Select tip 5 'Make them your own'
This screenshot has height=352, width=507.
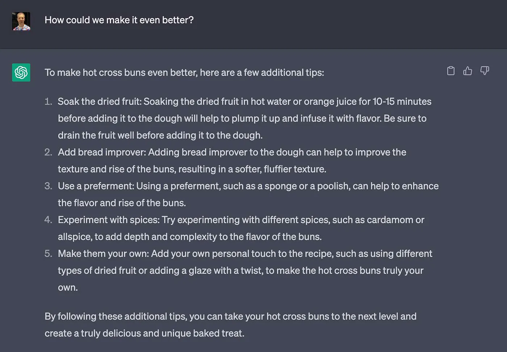point(245,270)
